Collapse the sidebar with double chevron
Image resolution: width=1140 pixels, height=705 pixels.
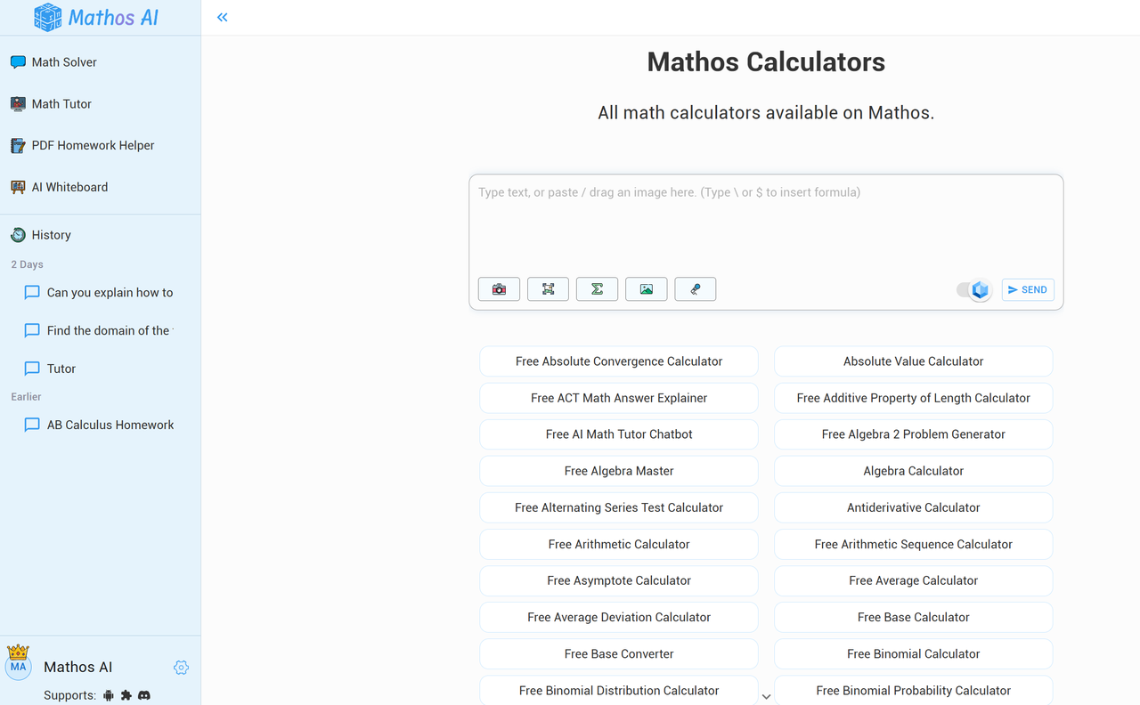(223, 17)
